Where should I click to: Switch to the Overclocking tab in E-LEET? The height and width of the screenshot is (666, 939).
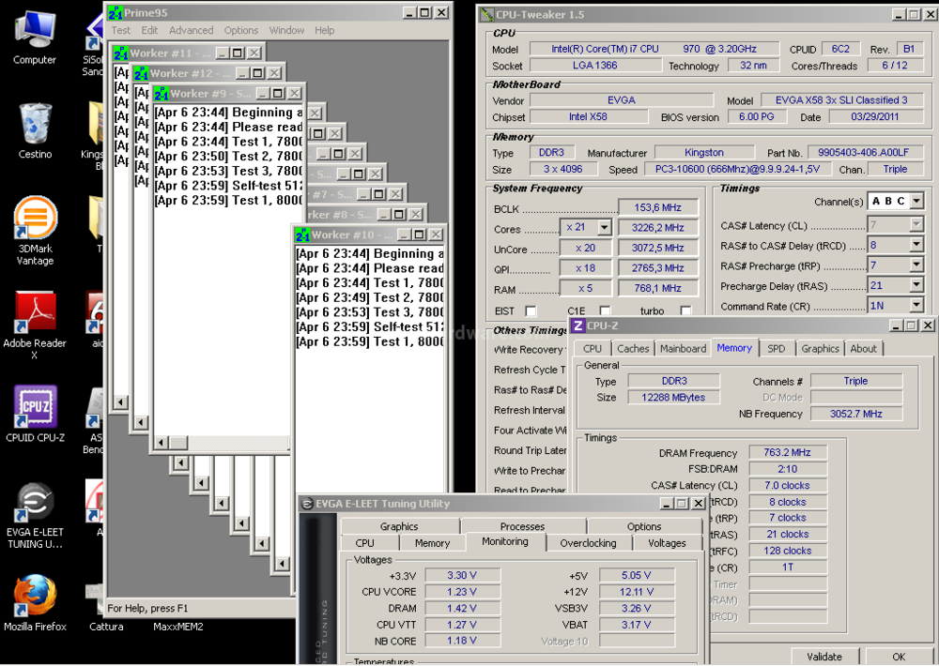click(588, 543)
